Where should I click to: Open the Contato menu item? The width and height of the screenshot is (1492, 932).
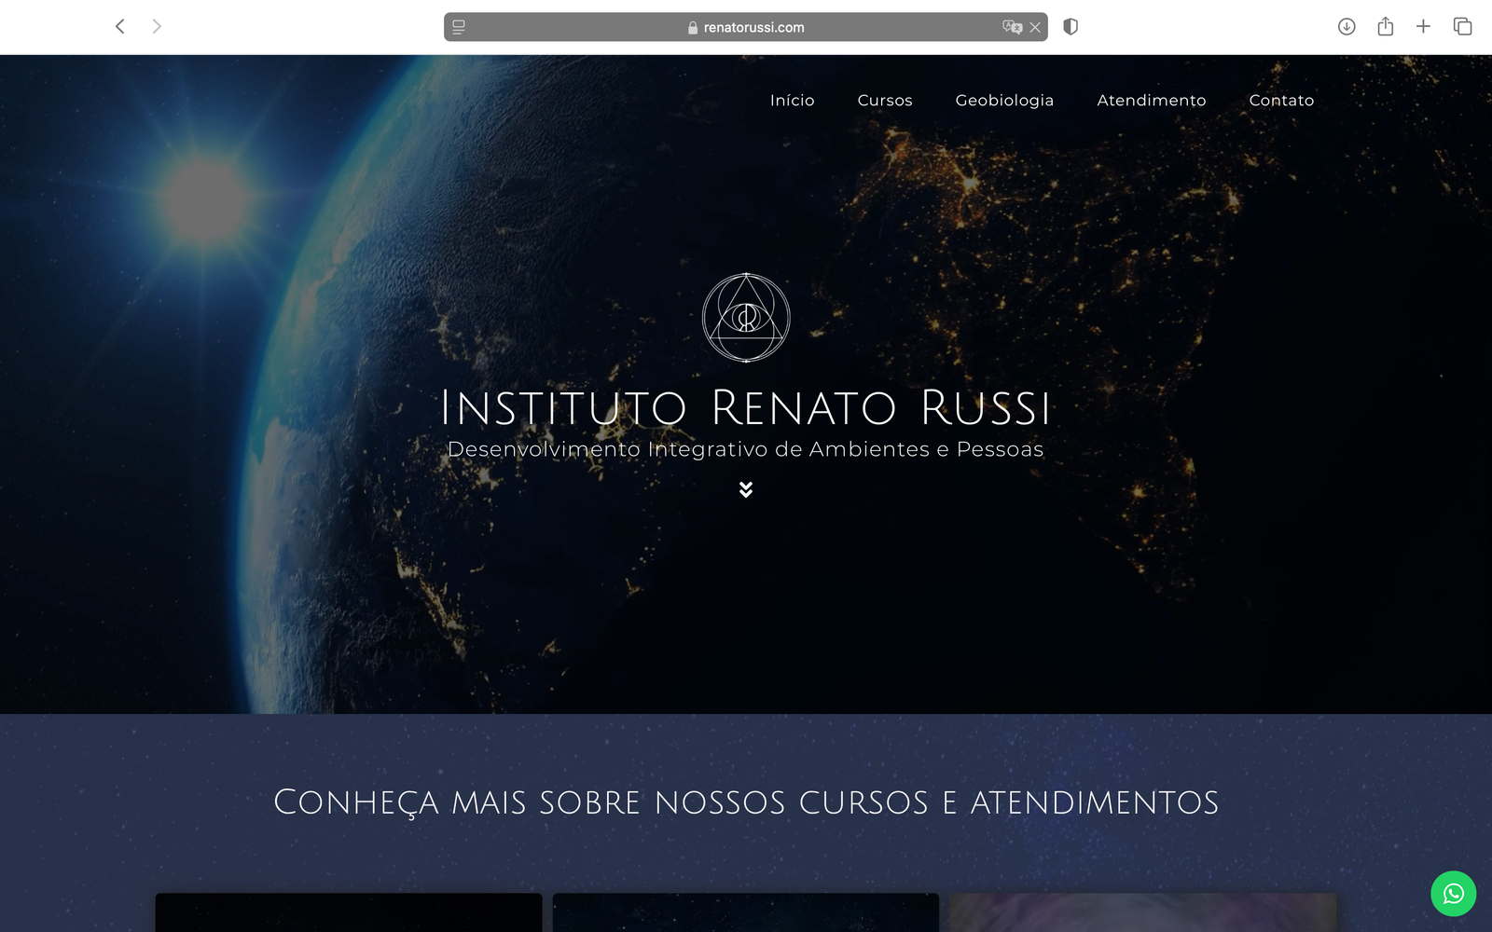pos(1281,101)
